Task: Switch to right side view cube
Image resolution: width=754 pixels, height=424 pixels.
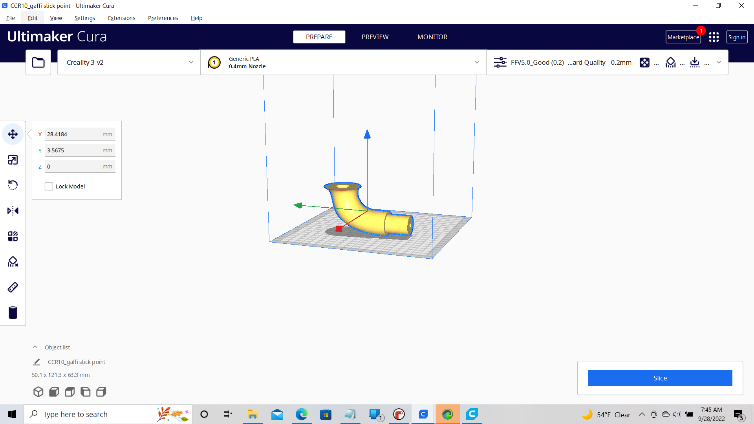Action: point(101,391)
